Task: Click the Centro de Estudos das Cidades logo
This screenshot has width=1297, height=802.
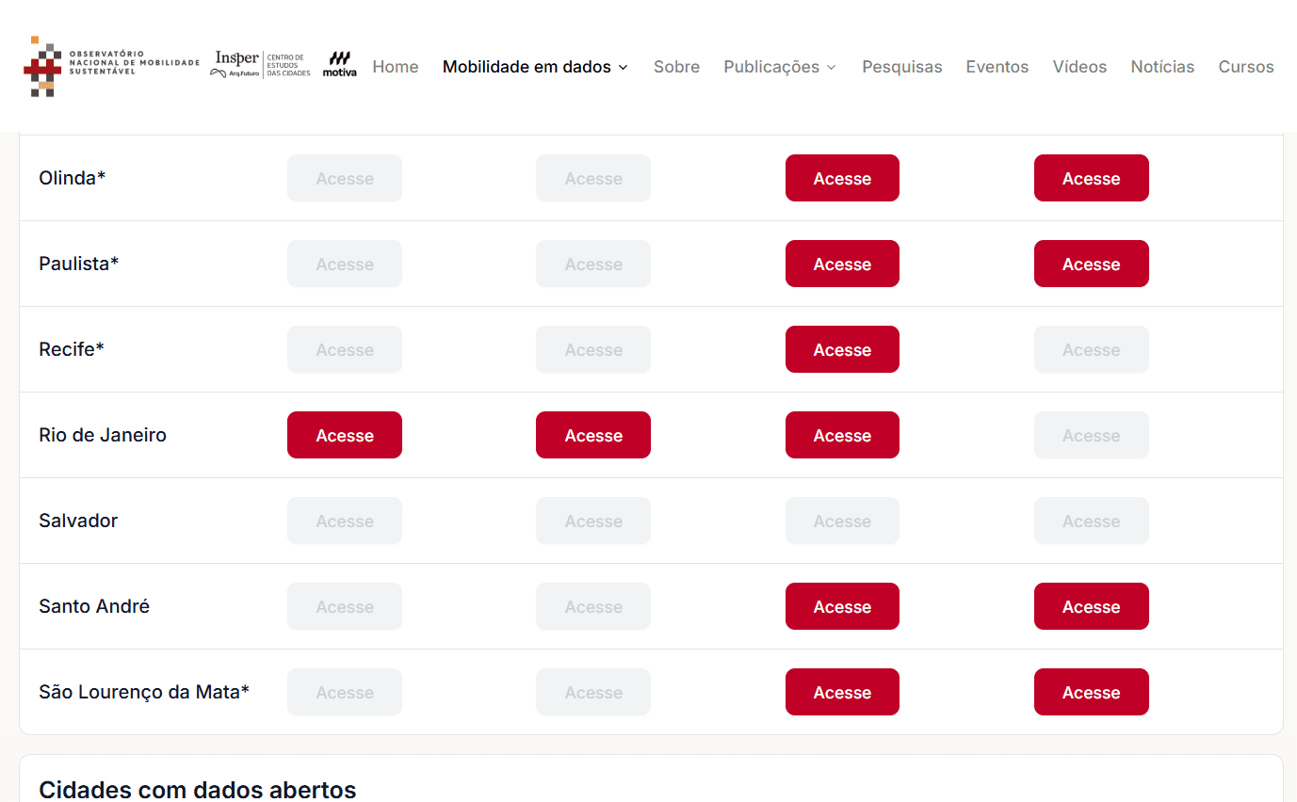Action: [x=286, y=66]
